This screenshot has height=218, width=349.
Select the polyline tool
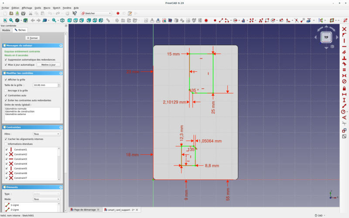(x=261, y=20)
